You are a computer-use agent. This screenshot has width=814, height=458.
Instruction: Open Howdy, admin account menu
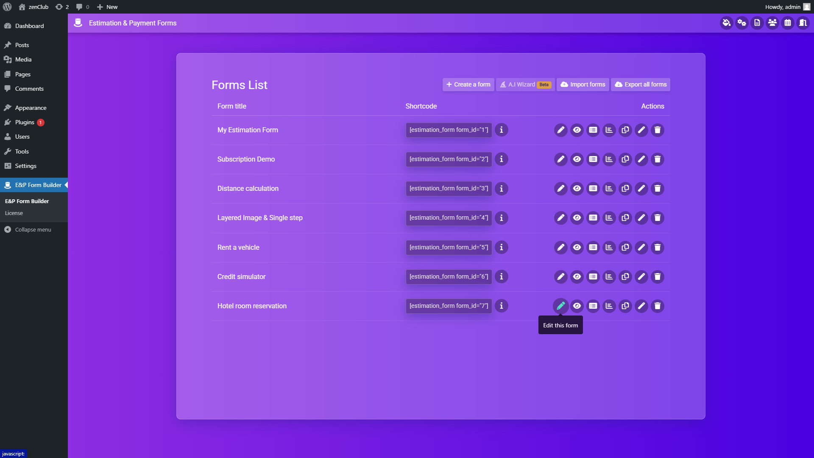(x=787, y=7)
